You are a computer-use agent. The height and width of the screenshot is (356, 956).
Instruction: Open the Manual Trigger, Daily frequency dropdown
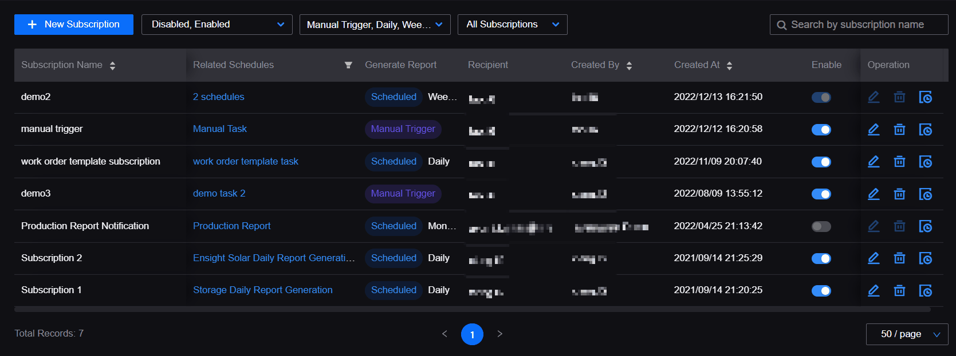(x=375, y=25)
